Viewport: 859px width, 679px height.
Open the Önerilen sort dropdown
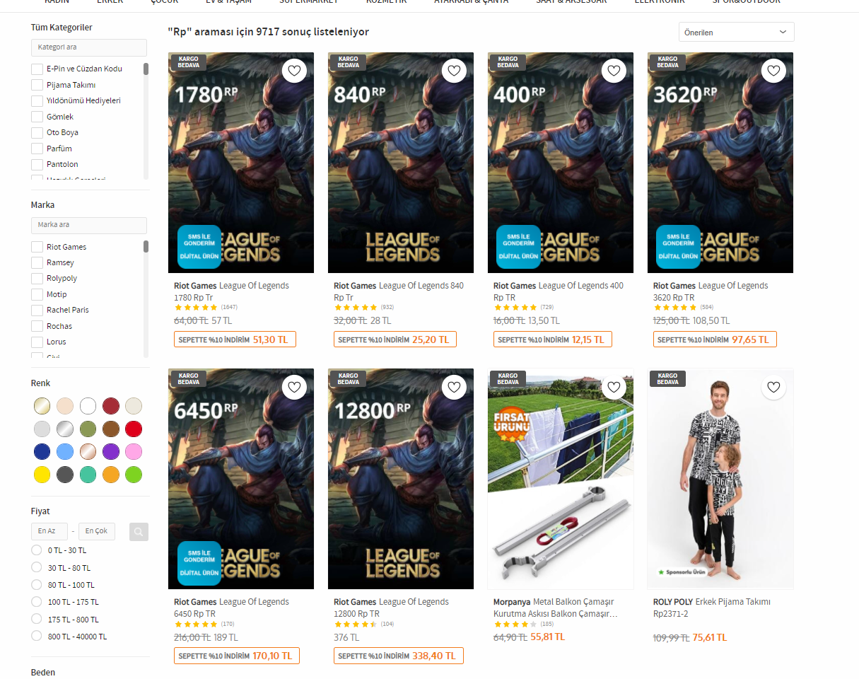(735, 33)
